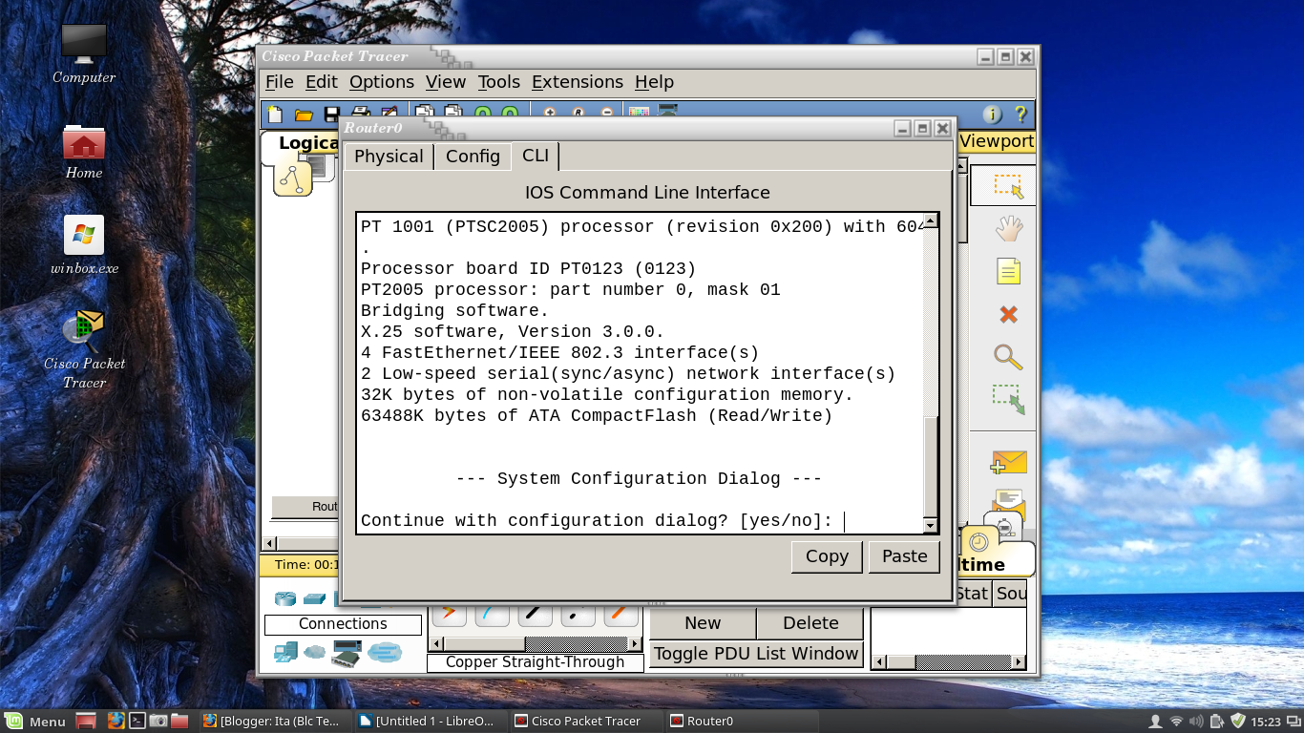Click the CLI scrollbar down arrow
Viewport: 1304px width, 733px height.
coord(931,525)
